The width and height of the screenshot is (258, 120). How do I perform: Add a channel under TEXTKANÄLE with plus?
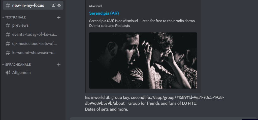click(59, 17)
